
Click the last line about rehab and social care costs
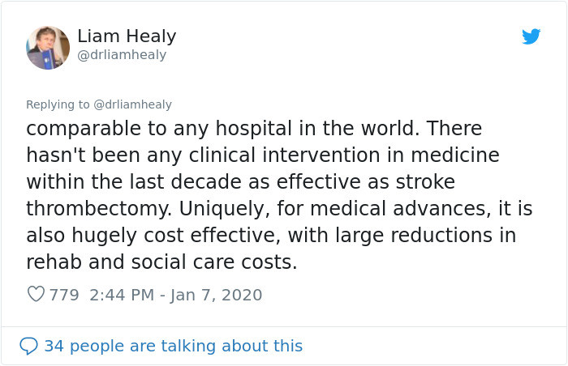[x=161, y=262]
